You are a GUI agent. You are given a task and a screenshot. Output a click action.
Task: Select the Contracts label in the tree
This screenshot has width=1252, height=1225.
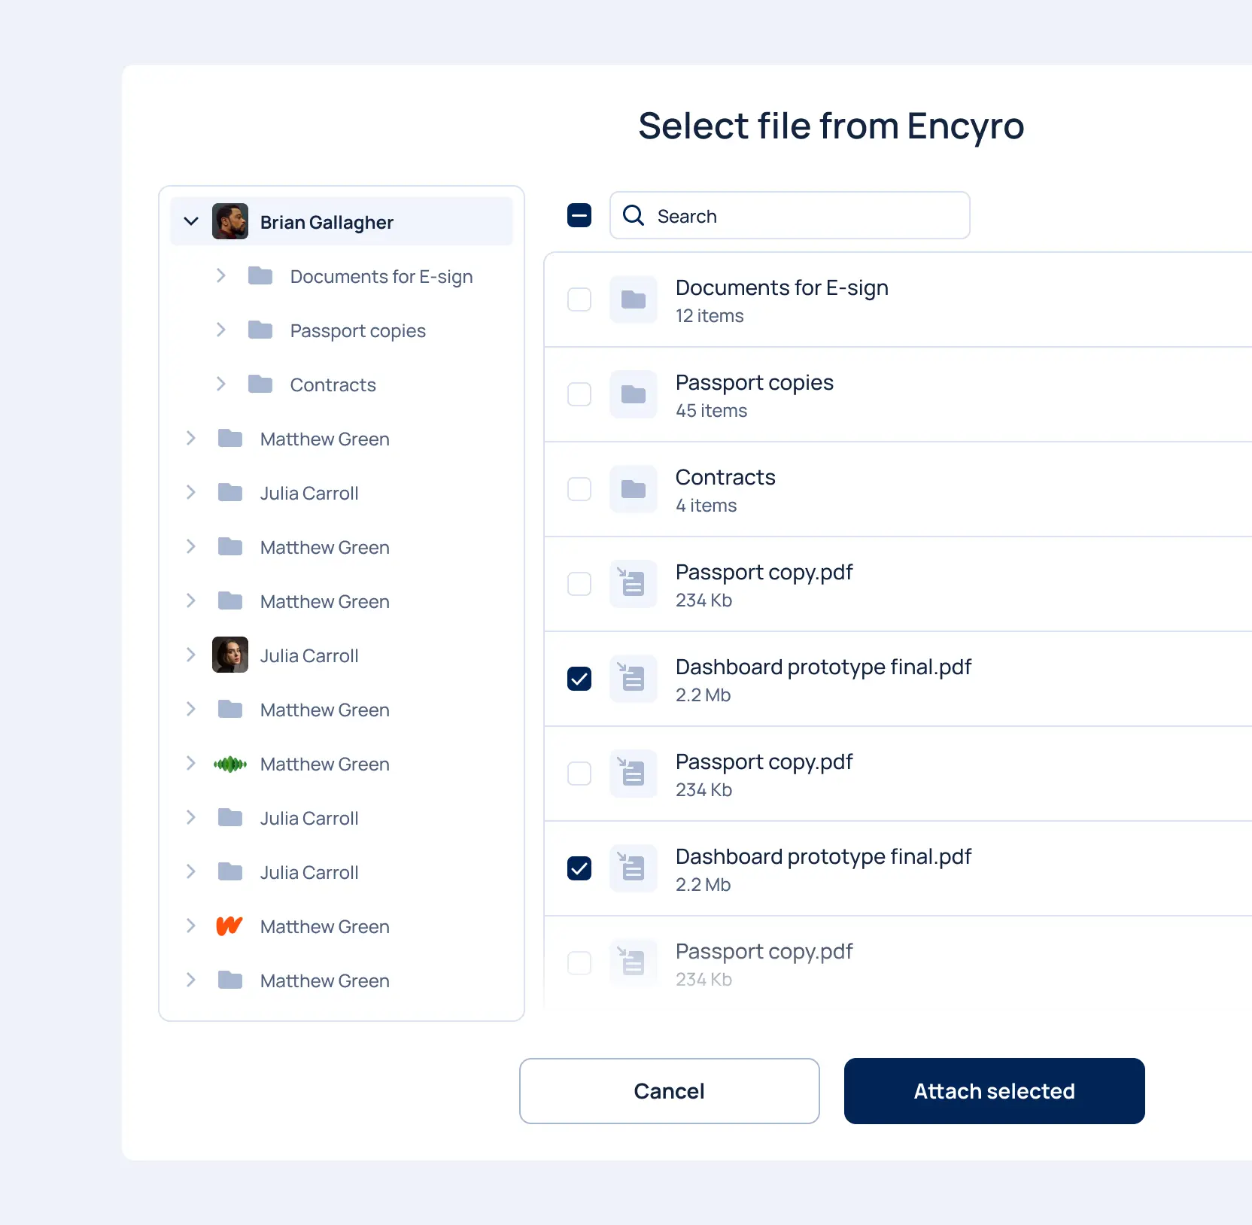(x=333, y=385)
